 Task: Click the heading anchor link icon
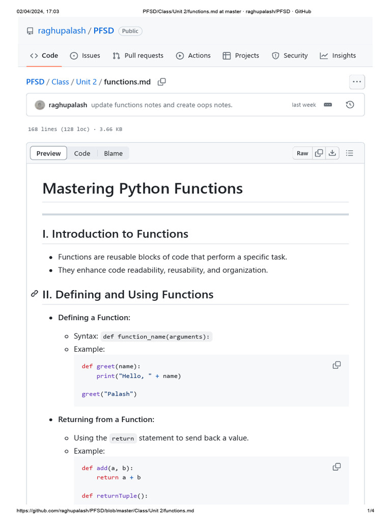(x=35, y=294)
